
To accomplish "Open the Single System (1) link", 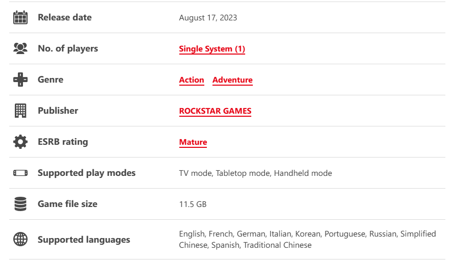I will tap(212, 49).
